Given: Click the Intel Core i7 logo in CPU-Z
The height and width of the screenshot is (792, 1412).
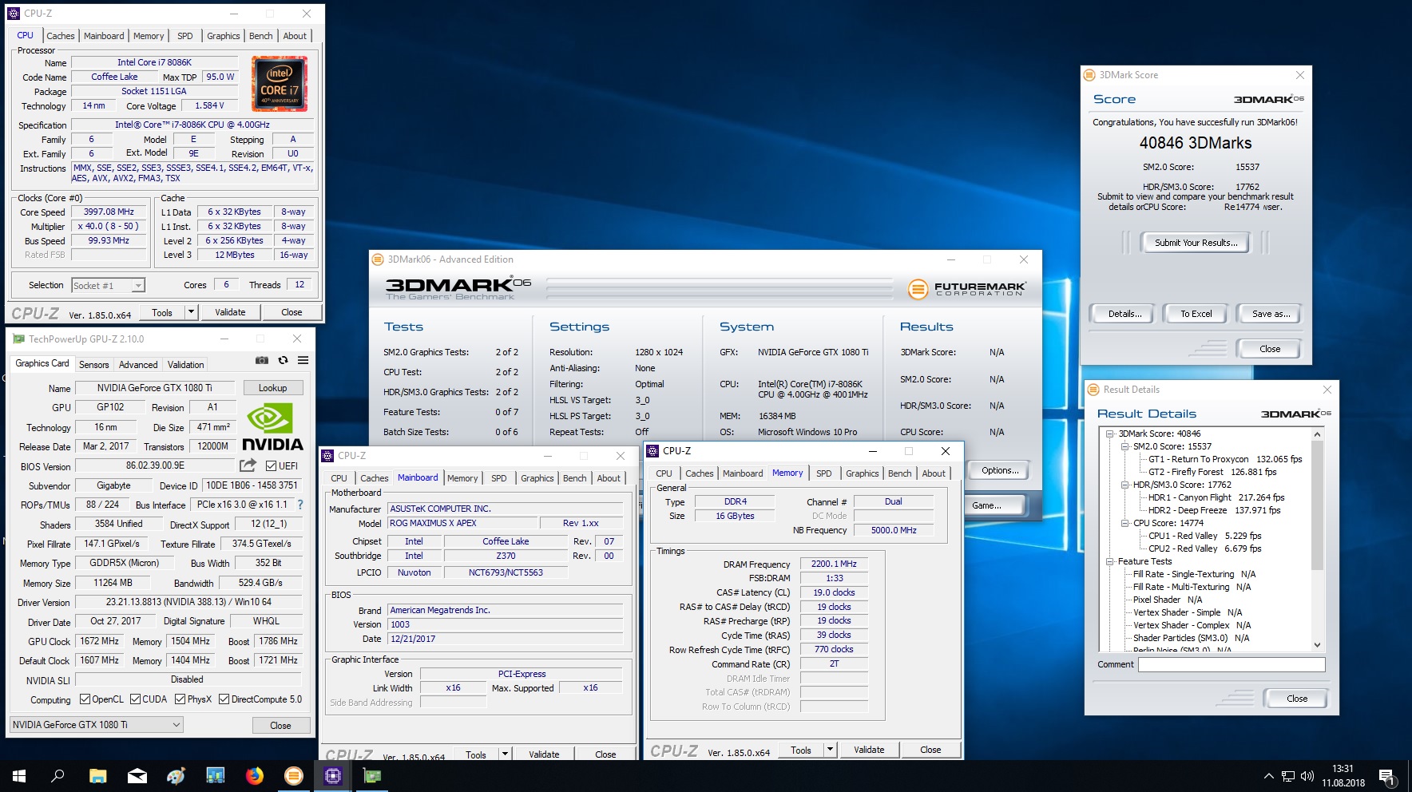Looking at the screenshot, I should click(x=280, y=84).
